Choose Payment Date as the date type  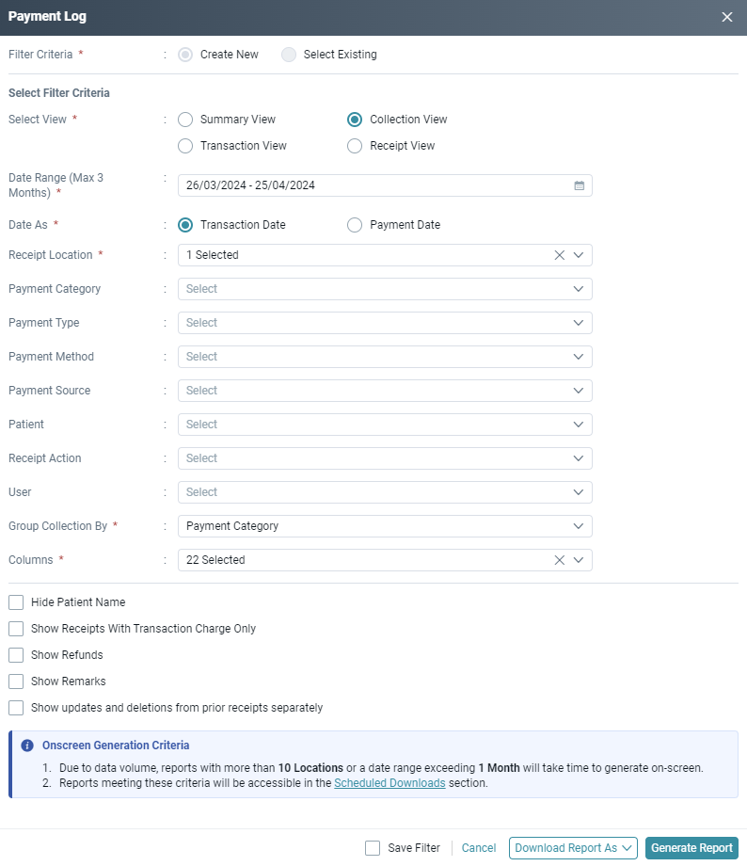[355, 224]
